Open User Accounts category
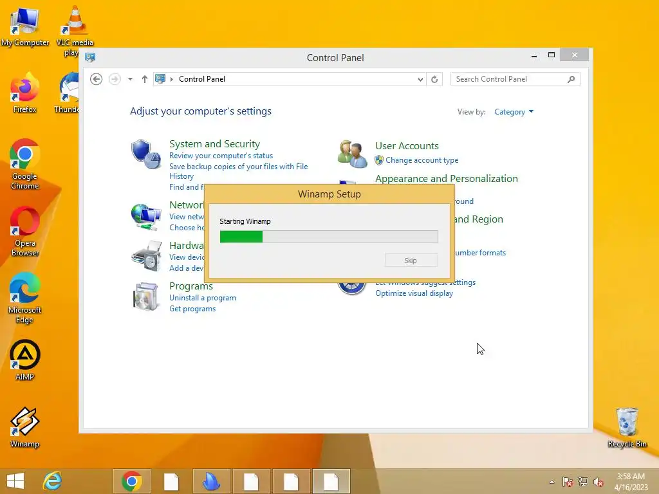 (x=407, y=146)
